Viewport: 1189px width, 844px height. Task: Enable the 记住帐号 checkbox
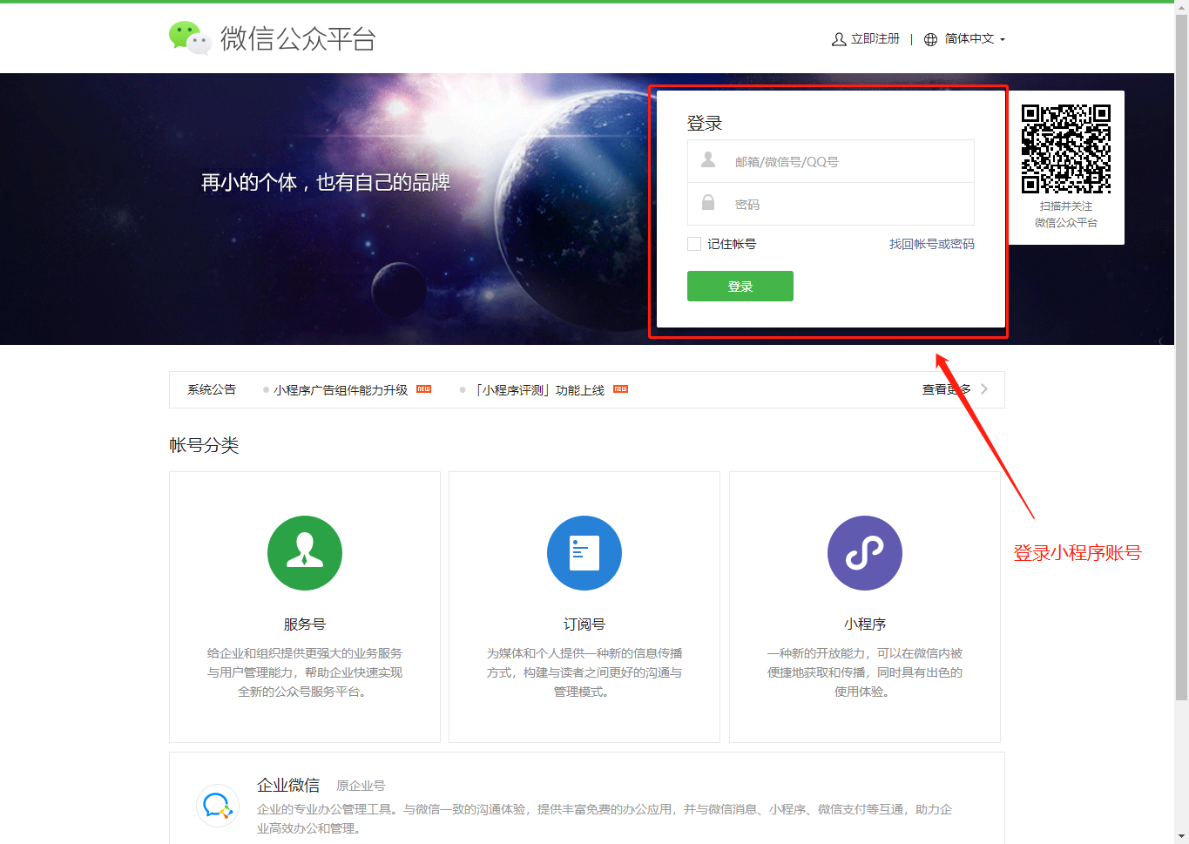(x=694, y=244)
